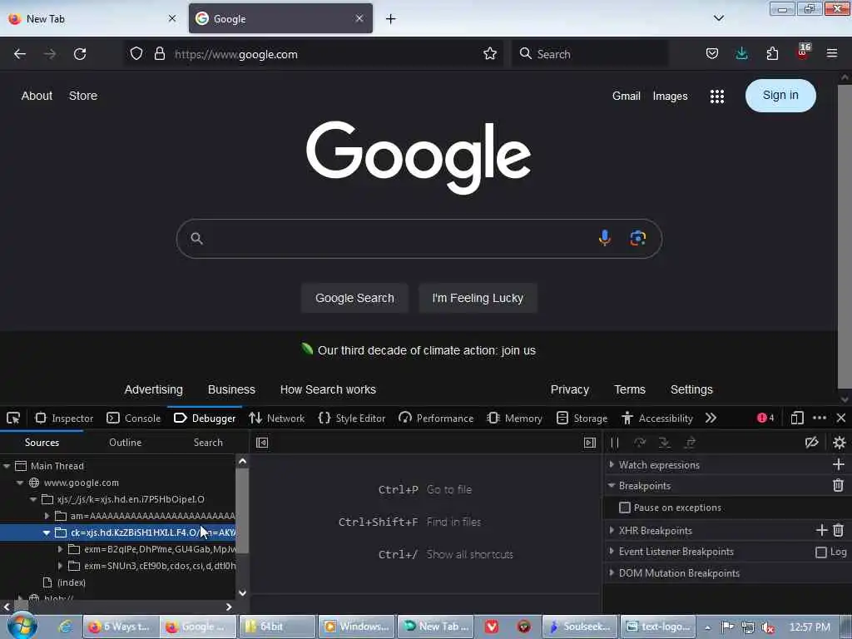
Task: Bookmark this page with the star
Action: [x=489, y=54]
